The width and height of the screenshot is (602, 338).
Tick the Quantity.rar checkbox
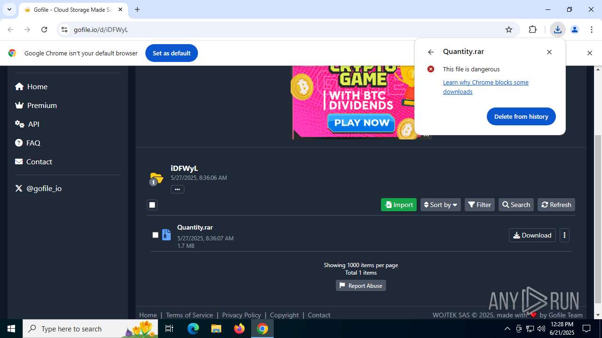155,235
